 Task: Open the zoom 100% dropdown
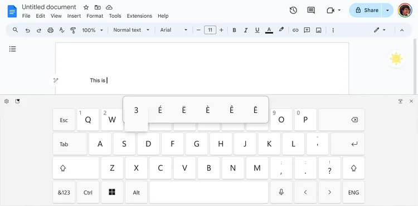92,30
